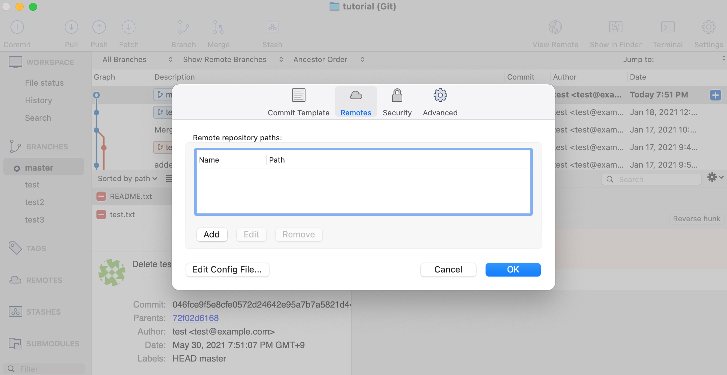
Task: Click the Pull toolbar icon
Action: click(71, 27)
